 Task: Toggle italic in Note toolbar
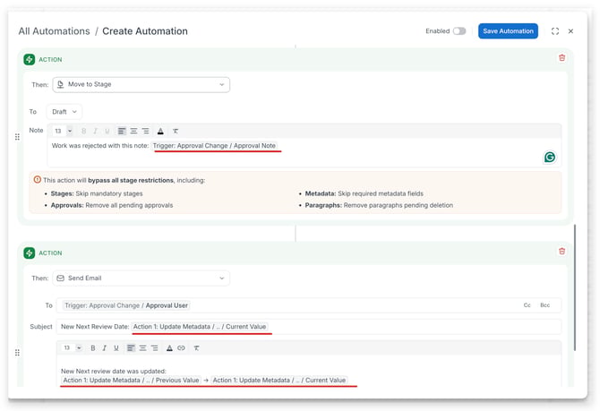[x=95, y=132]
